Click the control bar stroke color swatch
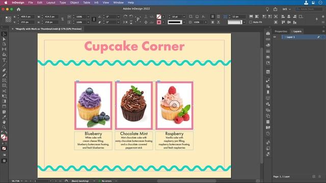 tap(159, 22)
